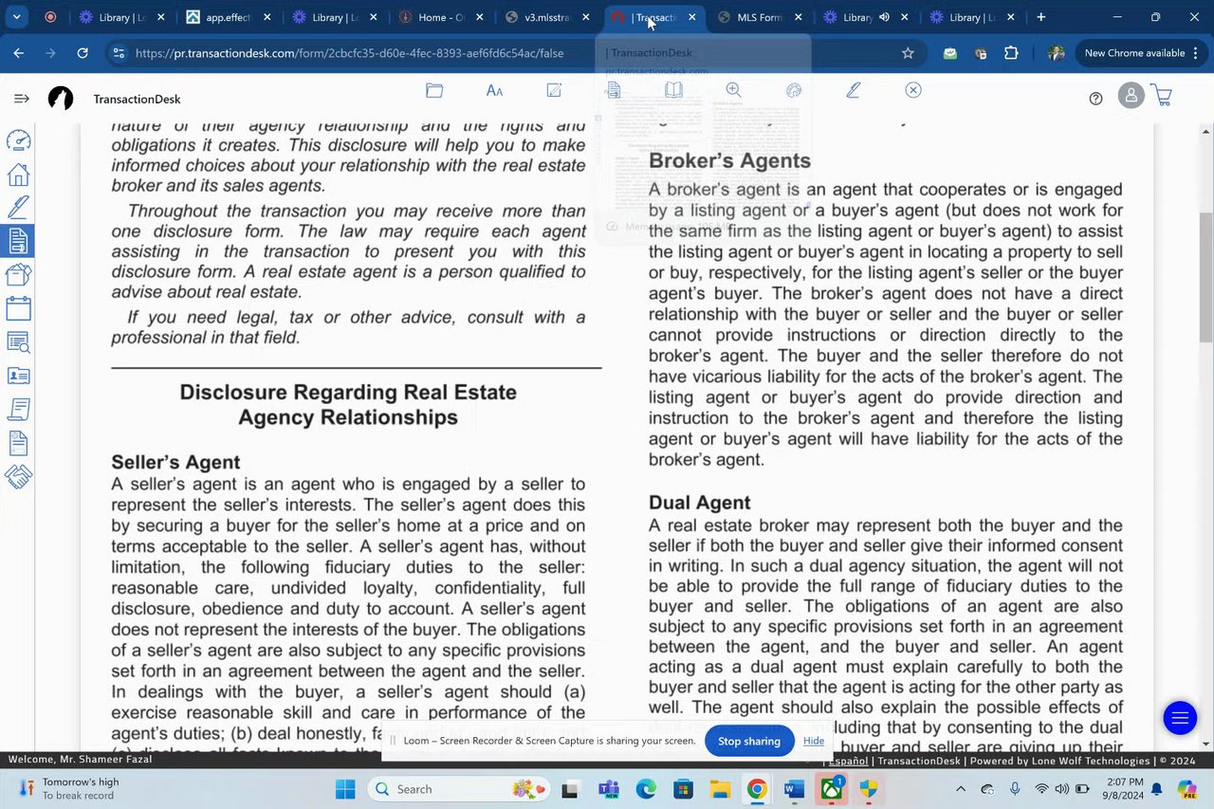
Task: Open the listing search sidebar icon
Action: coord(18,342)
